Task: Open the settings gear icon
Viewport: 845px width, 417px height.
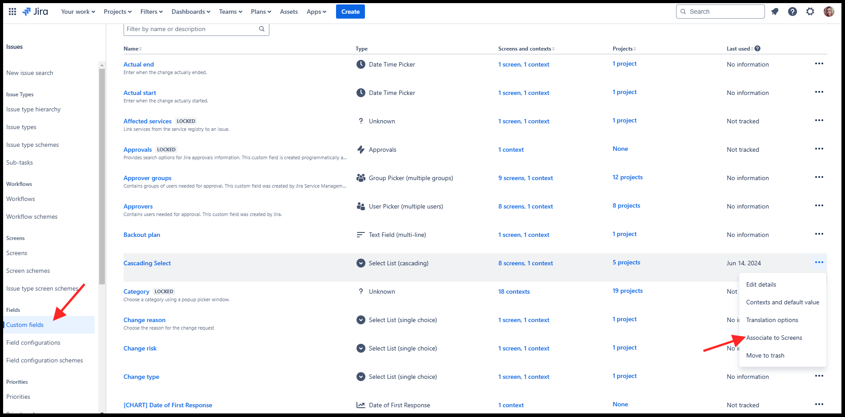Action: click(810, 12)
